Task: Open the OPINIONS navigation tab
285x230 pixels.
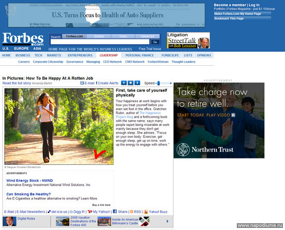Action: (x=204, y=55)
